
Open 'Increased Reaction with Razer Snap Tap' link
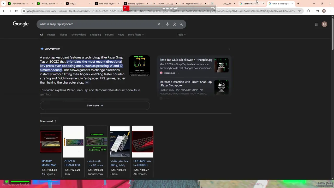coord(186,84)
